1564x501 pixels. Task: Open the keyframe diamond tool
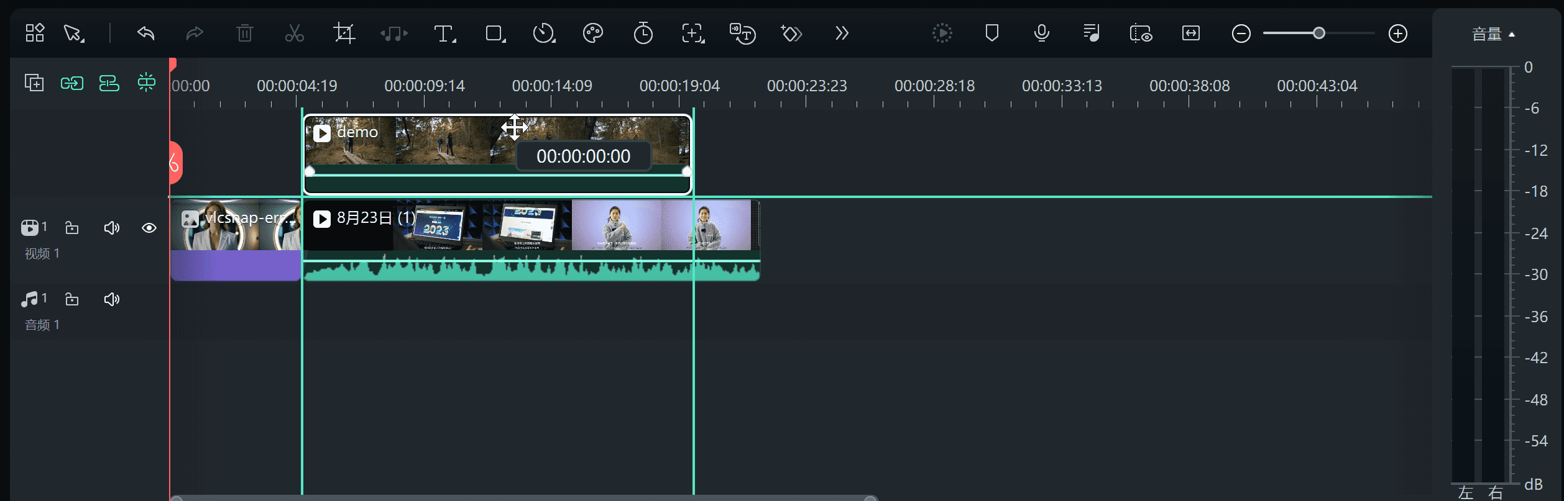point(791,33)
